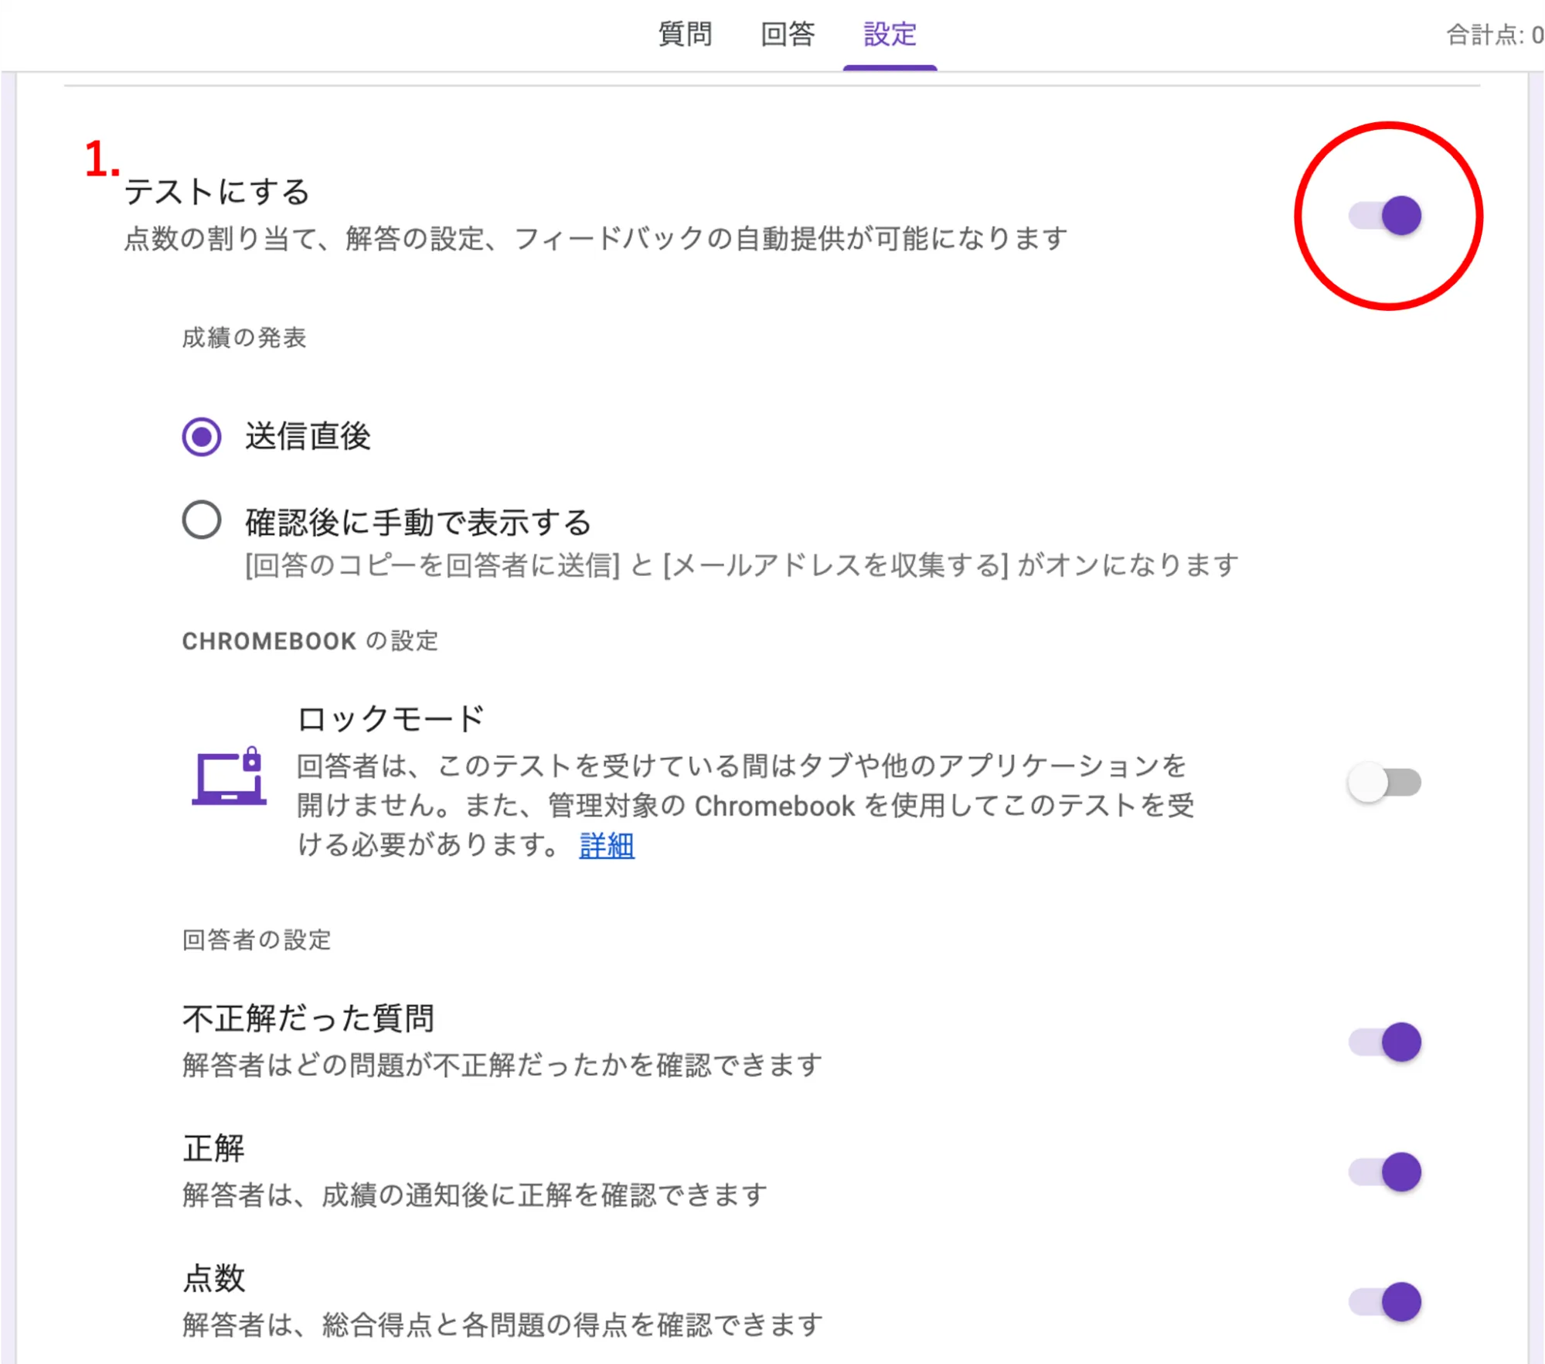Click the 送信直後 label text
This screenshot has width=1545, height=1364.
[308, 437]
